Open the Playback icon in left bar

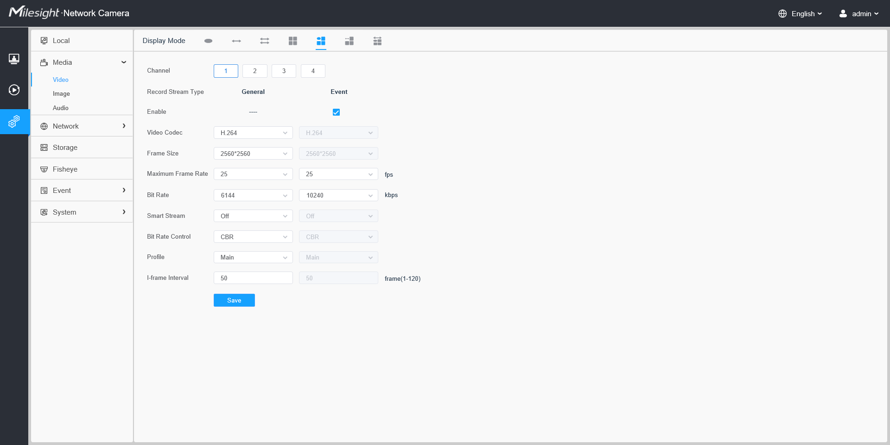tap(14, 90)
